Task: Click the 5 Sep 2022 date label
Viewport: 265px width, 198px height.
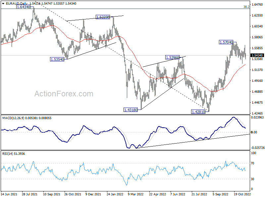Action: 221,194
